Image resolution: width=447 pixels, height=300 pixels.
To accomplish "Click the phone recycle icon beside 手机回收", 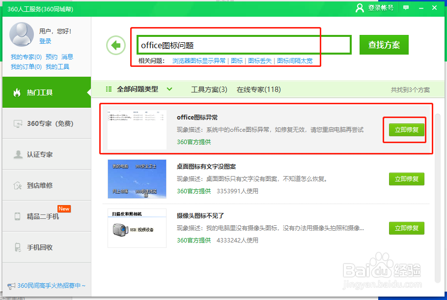I will tap(18, 247).
